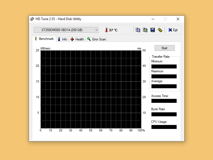Click the Exit button in toolbar
213x160 pixels.
click(x=173, y=30)
